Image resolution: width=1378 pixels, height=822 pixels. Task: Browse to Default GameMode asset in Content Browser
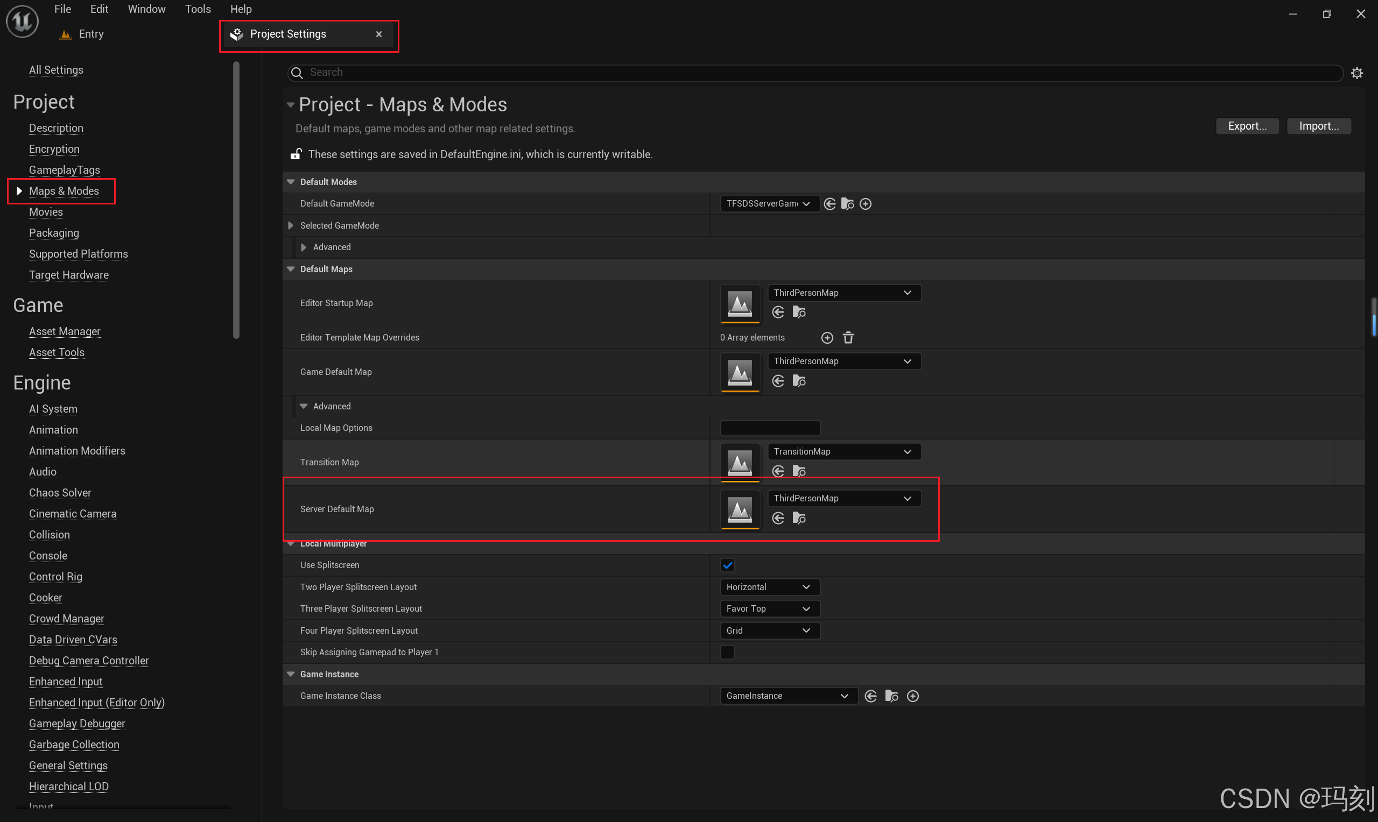click(847, 204)
